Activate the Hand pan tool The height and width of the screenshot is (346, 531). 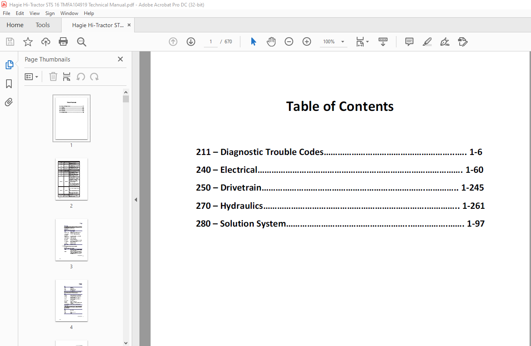[x=271, y=42]
